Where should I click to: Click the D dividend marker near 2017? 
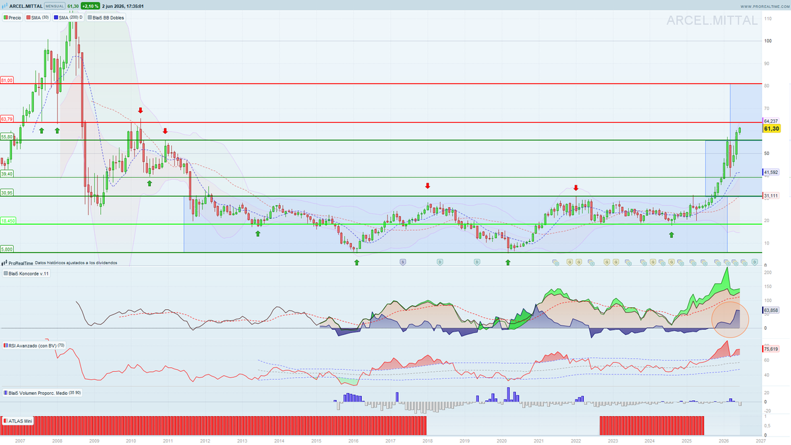(439, 262)
